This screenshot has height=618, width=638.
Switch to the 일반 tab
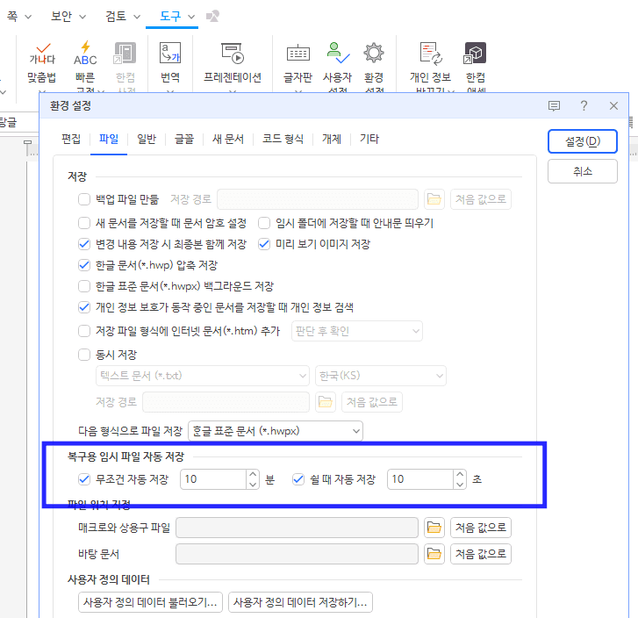[147, 140]
